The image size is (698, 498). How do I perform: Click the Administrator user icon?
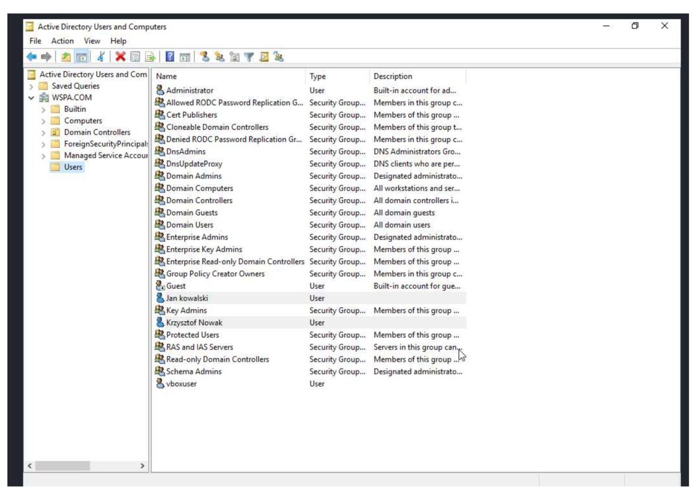(x=160, y=90)
